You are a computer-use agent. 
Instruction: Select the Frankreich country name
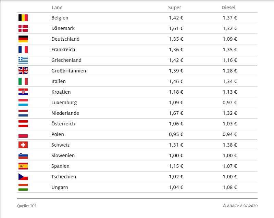click(63, 50)
